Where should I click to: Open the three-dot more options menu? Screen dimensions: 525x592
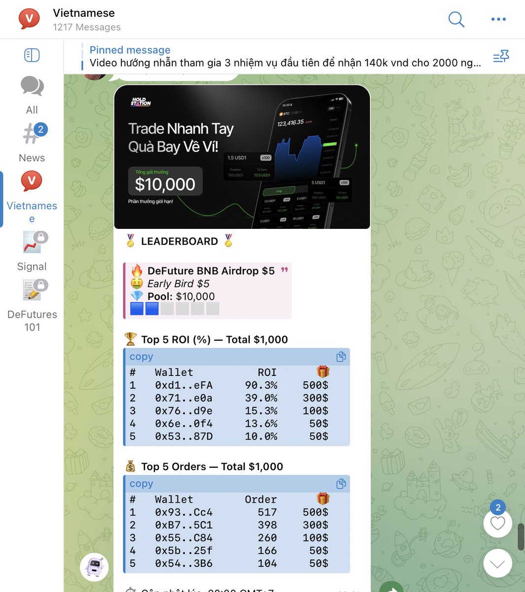[x=498, y=19]
